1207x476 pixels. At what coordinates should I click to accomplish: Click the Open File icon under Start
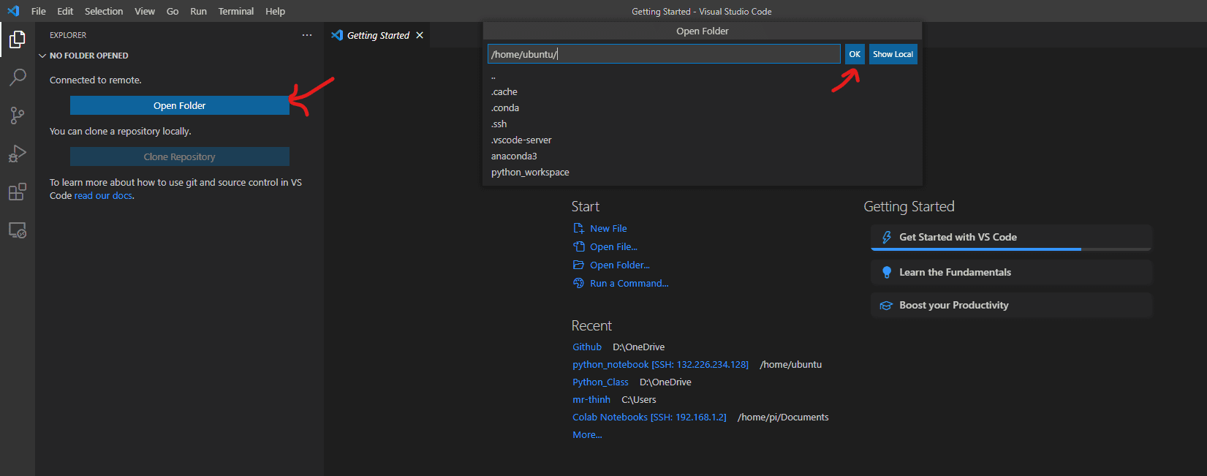coord(578,246)
